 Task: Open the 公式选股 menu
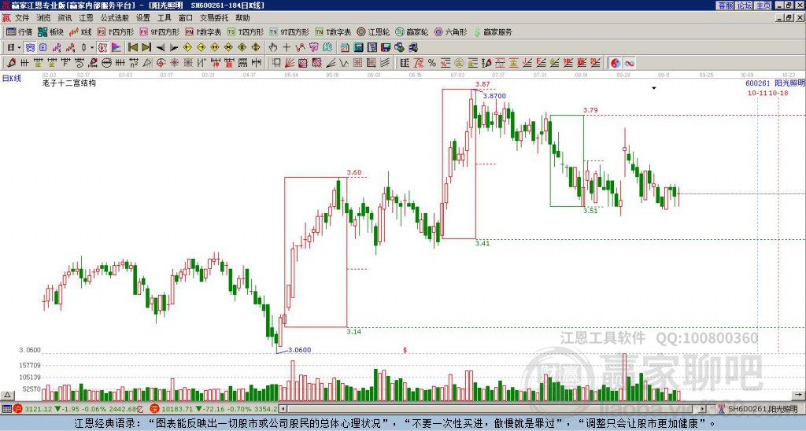click(115, 18)
